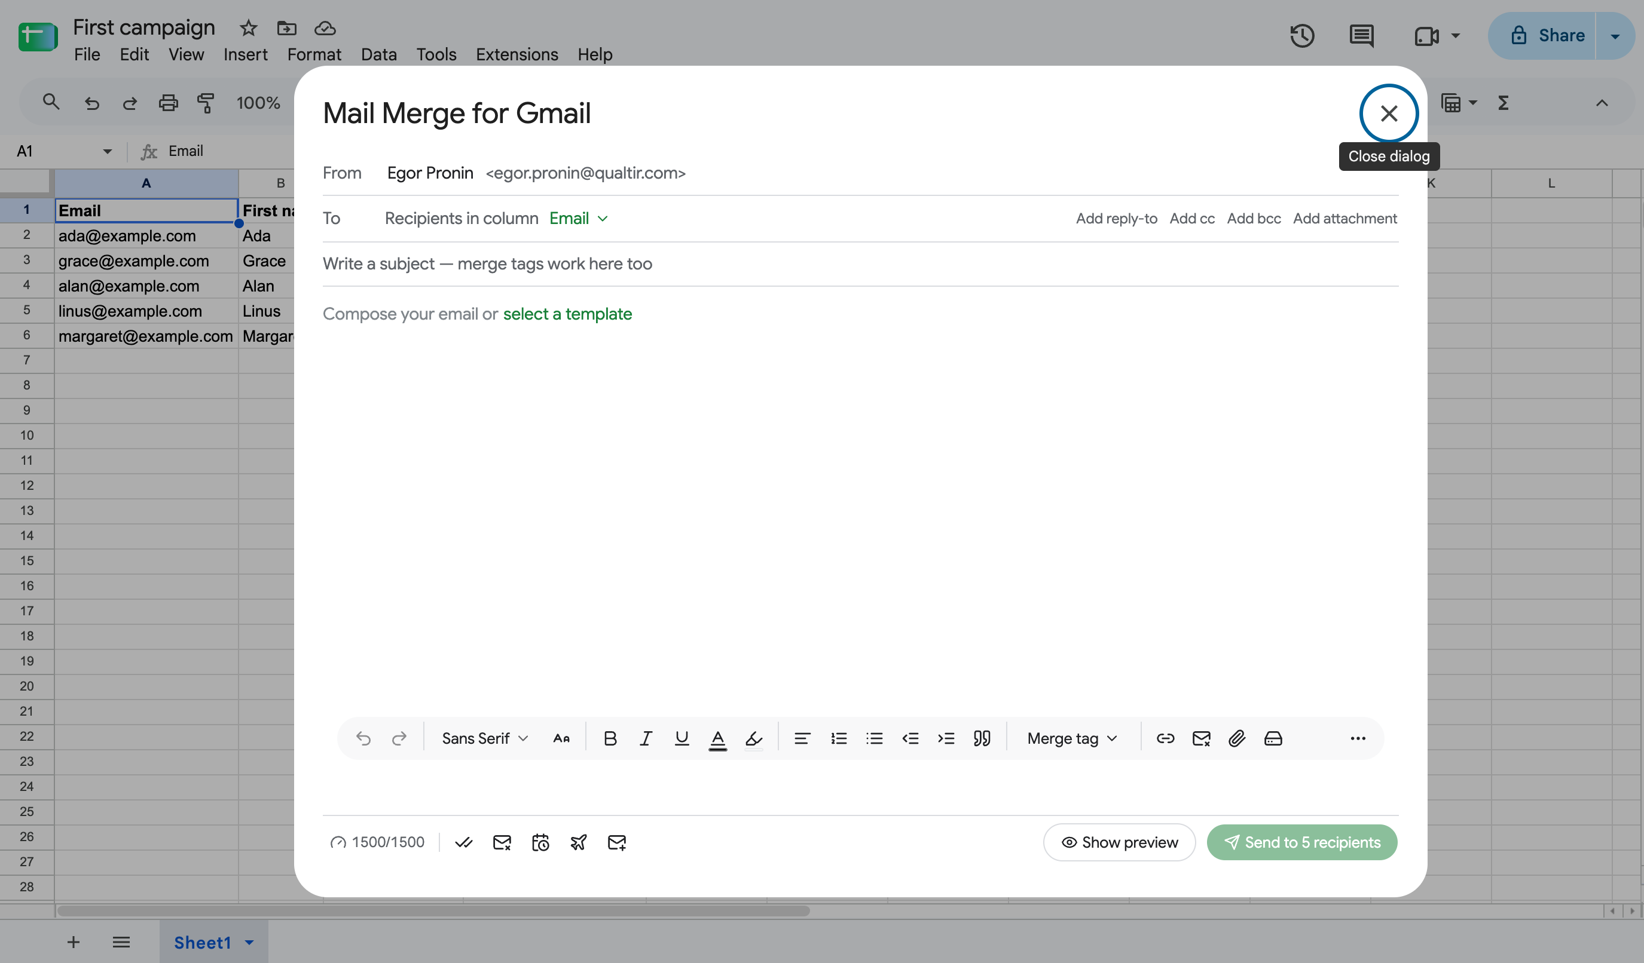Image resolution: width=1644 pixels, height=963 pixels.
Task: Click Add reply-to link
Action: tap(1116, 219)
